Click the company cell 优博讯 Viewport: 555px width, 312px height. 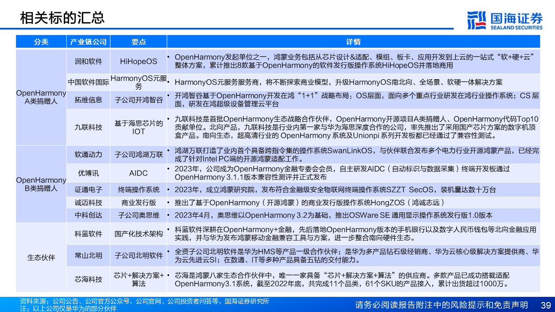tap(88, 173)
